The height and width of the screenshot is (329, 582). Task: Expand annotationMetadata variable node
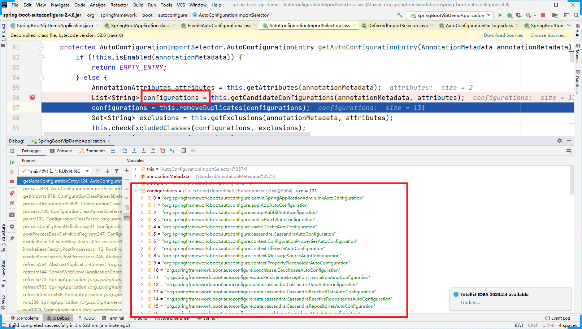(135, 176)
